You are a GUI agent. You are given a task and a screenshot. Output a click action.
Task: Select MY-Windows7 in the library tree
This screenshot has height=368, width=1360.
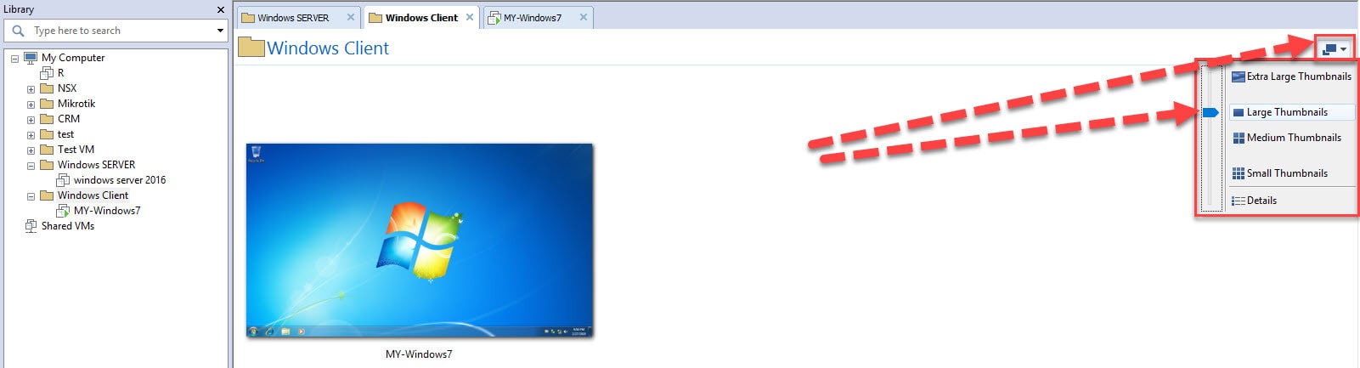(x=107, y=211)
